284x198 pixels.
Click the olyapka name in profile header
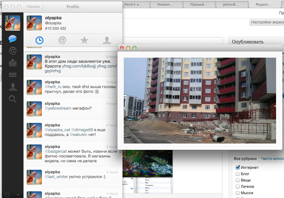click(x=53, y=18)
